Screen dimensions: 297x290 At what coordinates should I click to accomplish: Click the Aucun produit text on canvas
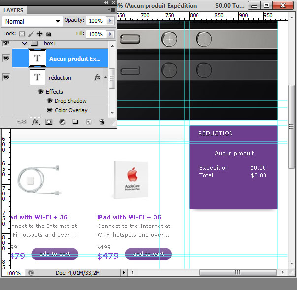coord(234,153)
